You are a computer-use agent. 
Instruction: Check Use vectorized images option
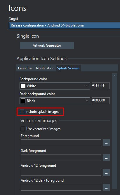click(23, 129)
